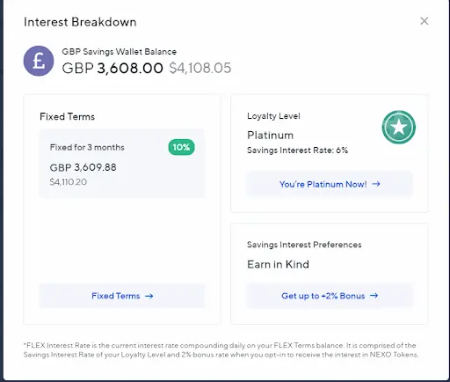This screenshot has width=450, height=382.
Task: Click the You're Platinum Now! button
Action: click(330, 184)
